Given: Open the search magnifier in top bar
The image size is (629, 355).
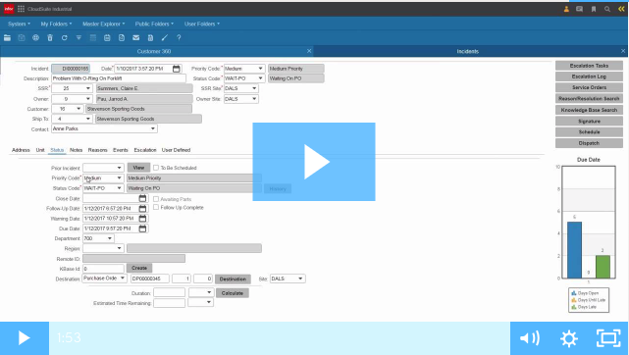Looking at the screenshot, I should (x=607, y=9).
